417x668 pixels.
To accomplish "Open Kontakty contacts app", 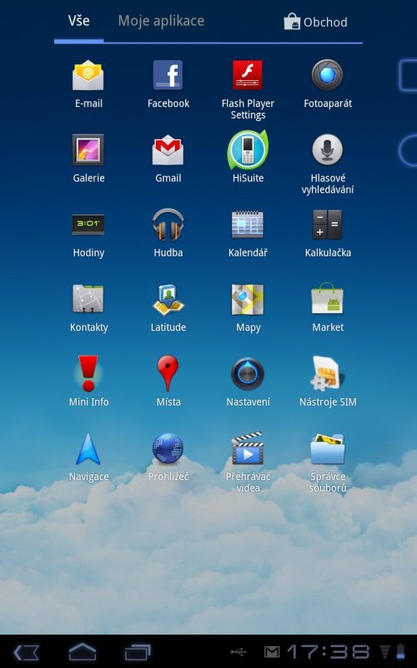I will pos(88,299).
